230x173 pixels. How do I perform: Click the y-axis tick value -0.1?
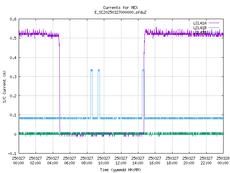point(12,154)
